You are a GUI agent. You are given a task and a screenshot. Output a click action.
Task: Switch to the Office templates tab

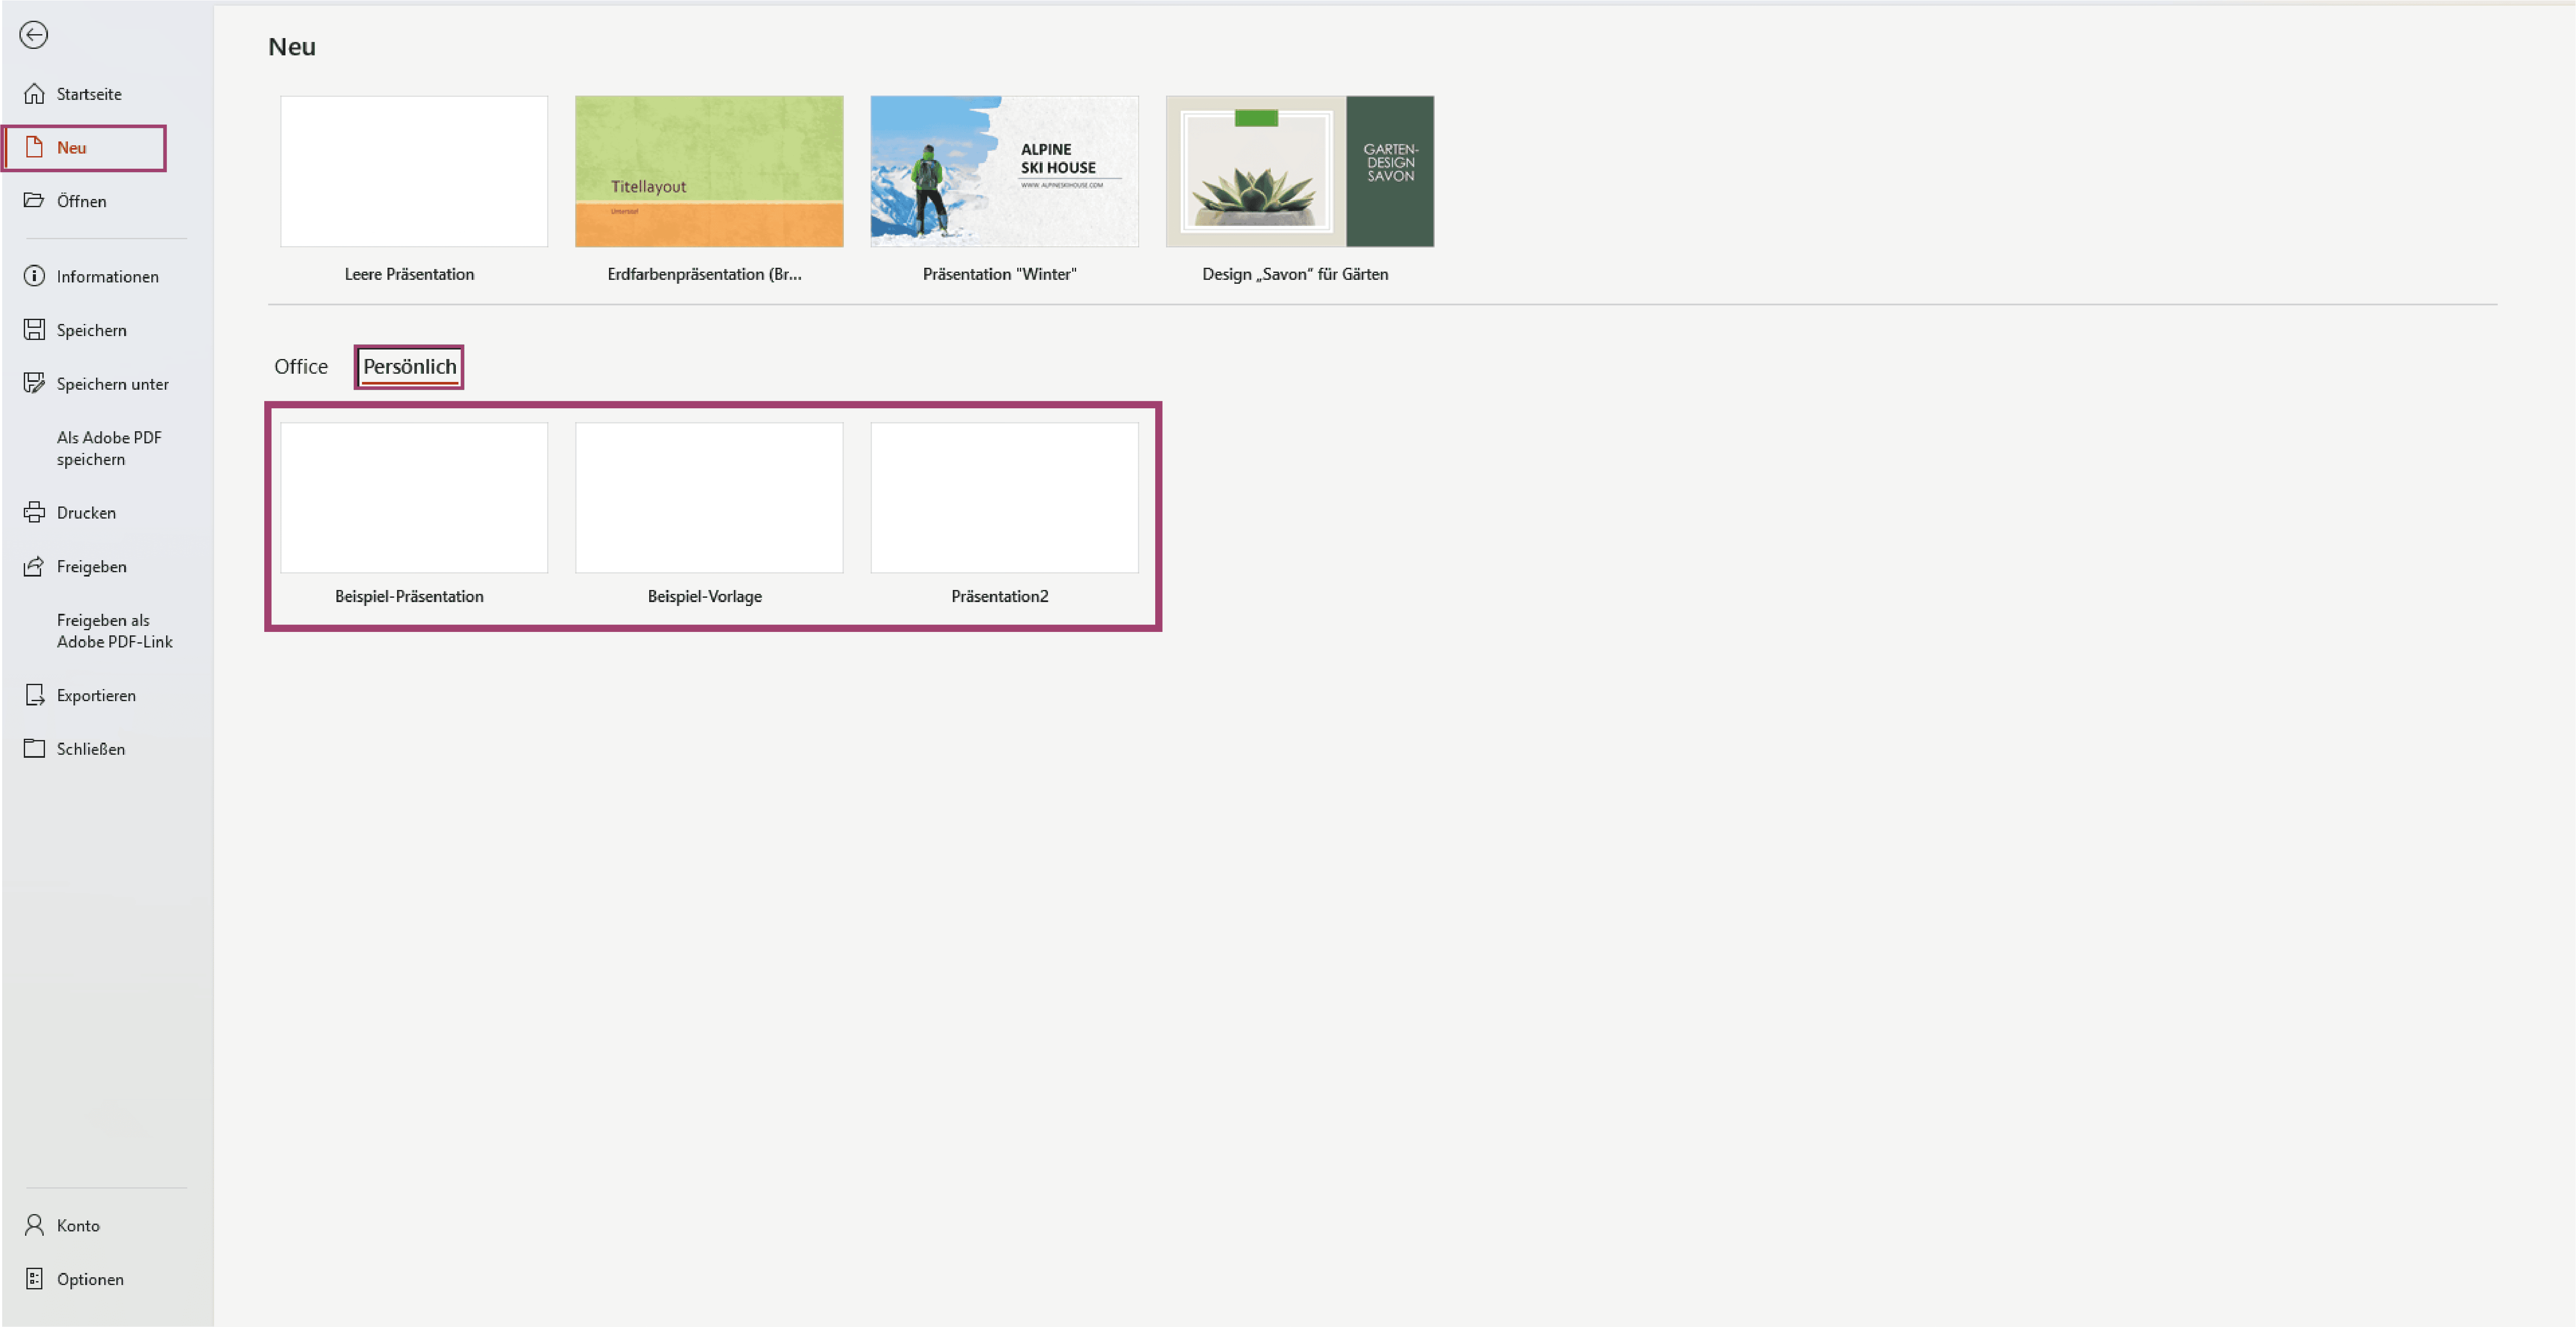[x=301, y=366]
